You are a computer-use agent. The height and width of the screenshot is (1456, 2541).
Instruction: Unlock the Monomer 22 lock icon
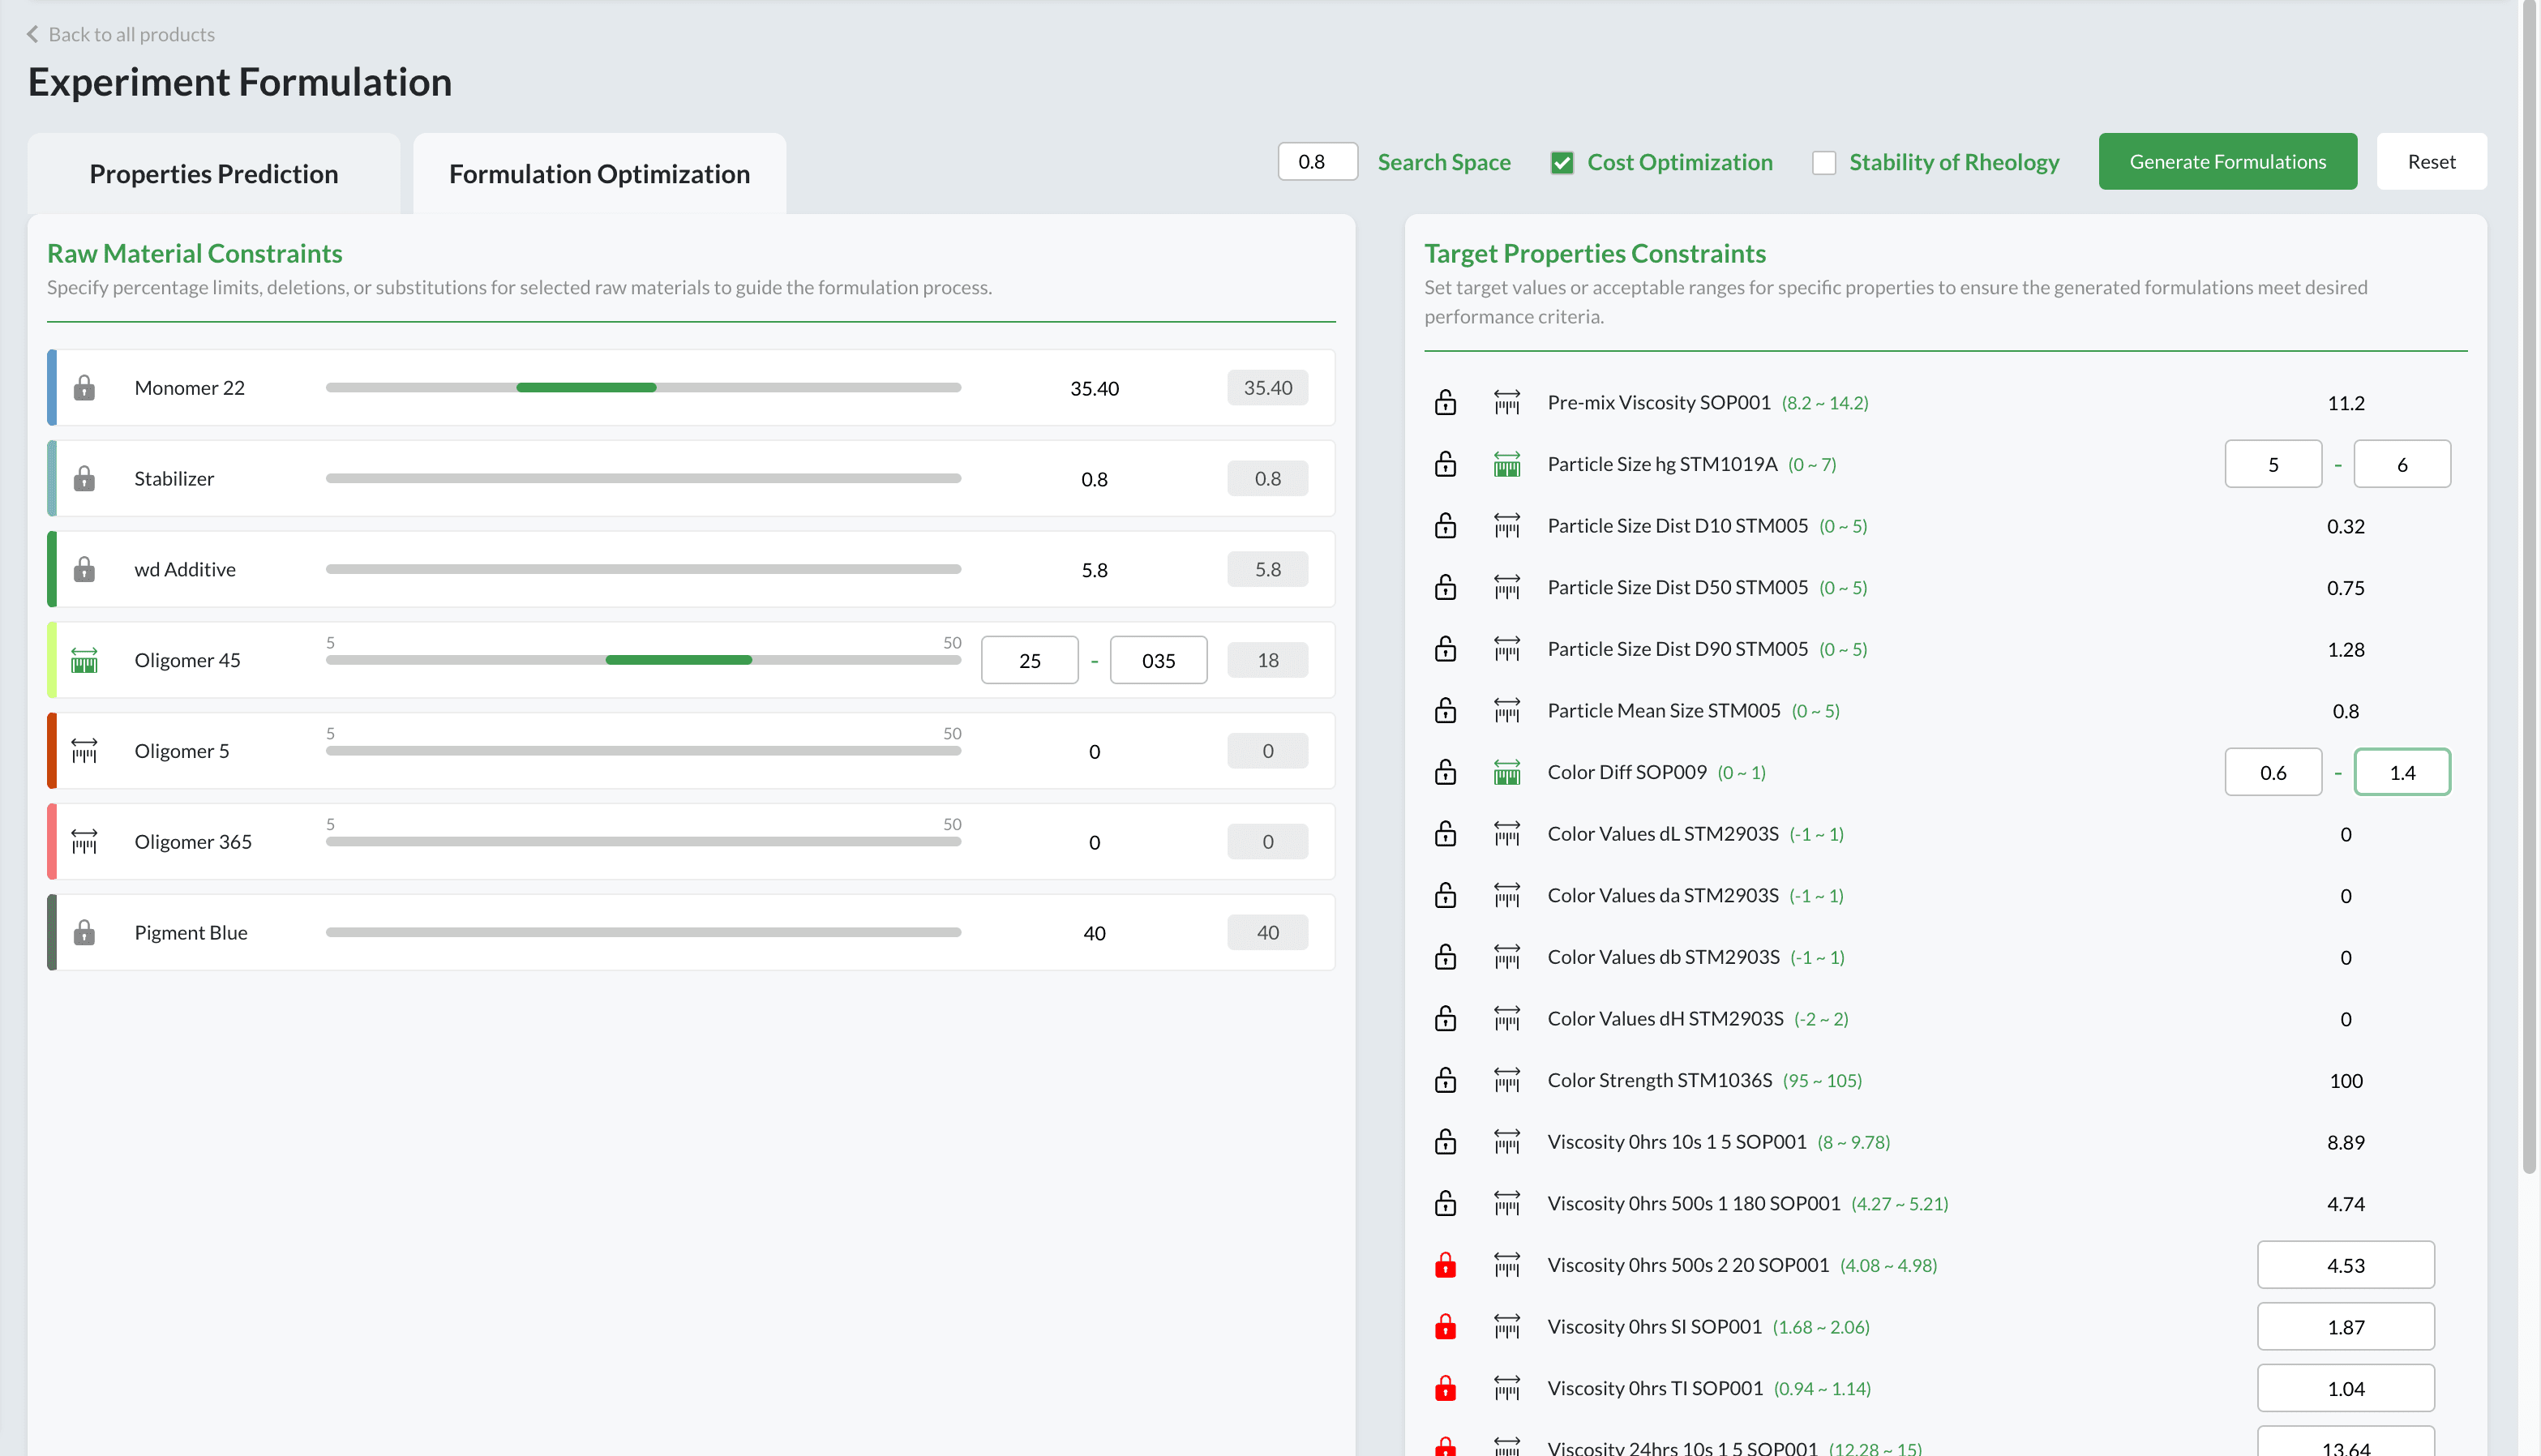pyautogui.click(x=84, y=388)
